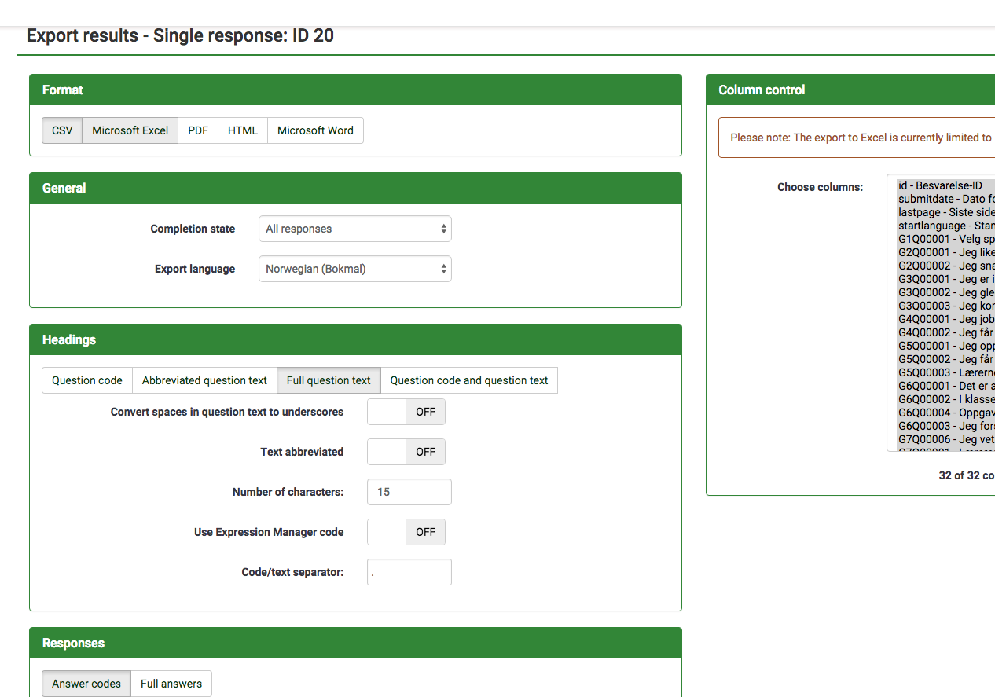Screen dimensions: 995x697
Task: Select CSV export format
Action: [62, 130]
